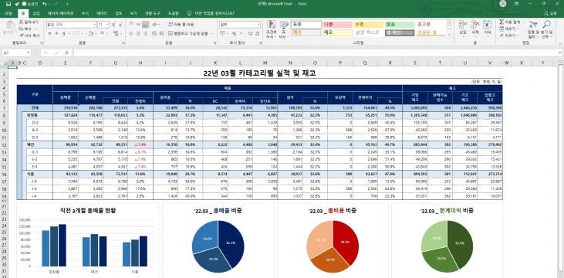Click the Undo arrow icon
The width and height of the screenshot is (564, 278).
[44, 4]
